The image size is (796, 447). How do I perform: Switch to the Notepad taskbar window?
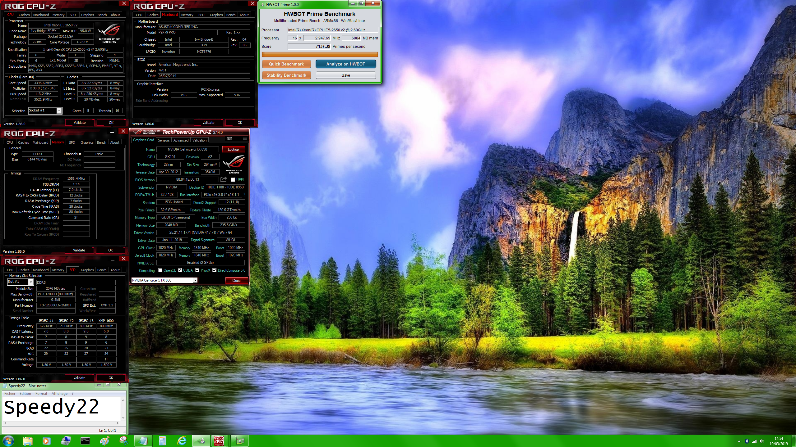[143, 441]
